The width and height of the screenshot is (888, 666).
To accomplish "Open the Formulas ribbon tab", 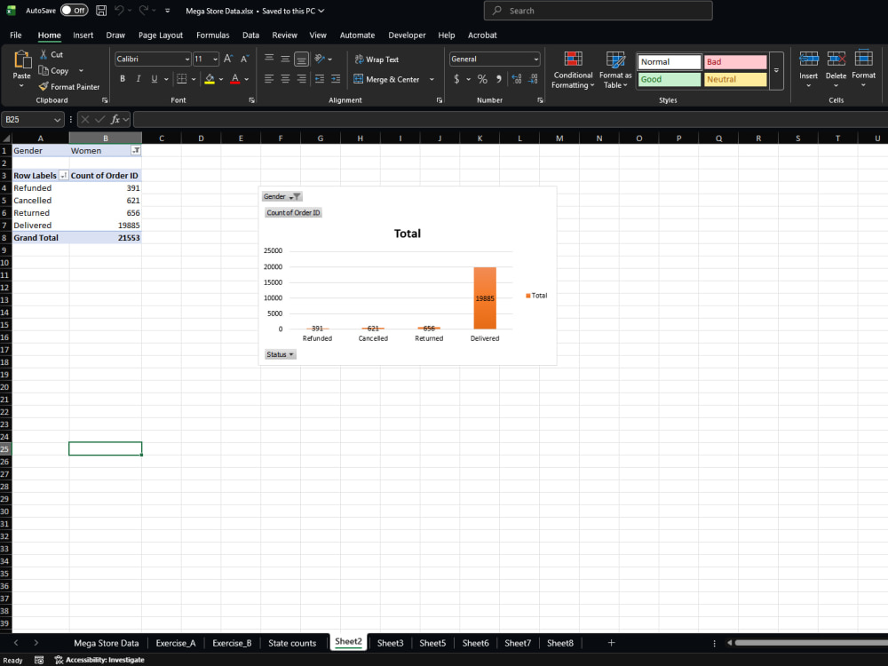I will click(x=213, y=36).
